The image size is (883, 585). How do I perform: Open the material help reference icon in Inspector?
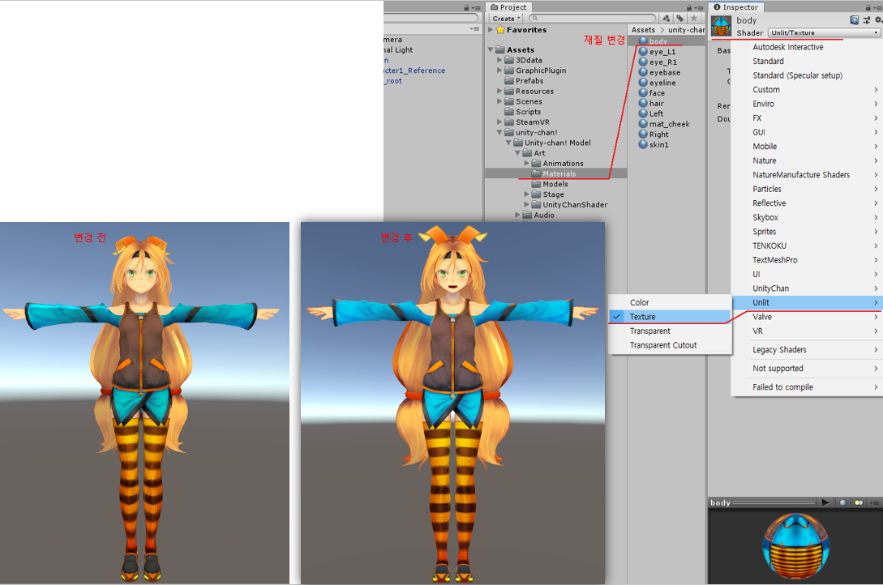855,20
